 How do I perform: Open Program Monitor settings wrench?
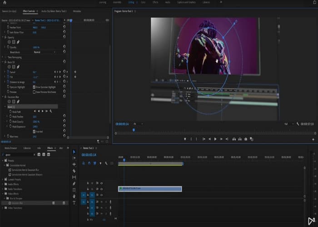point(298,124)
